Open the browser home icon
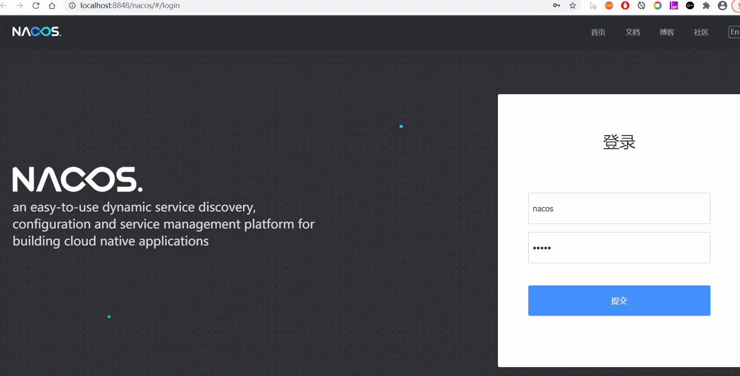 pos(52,6)
